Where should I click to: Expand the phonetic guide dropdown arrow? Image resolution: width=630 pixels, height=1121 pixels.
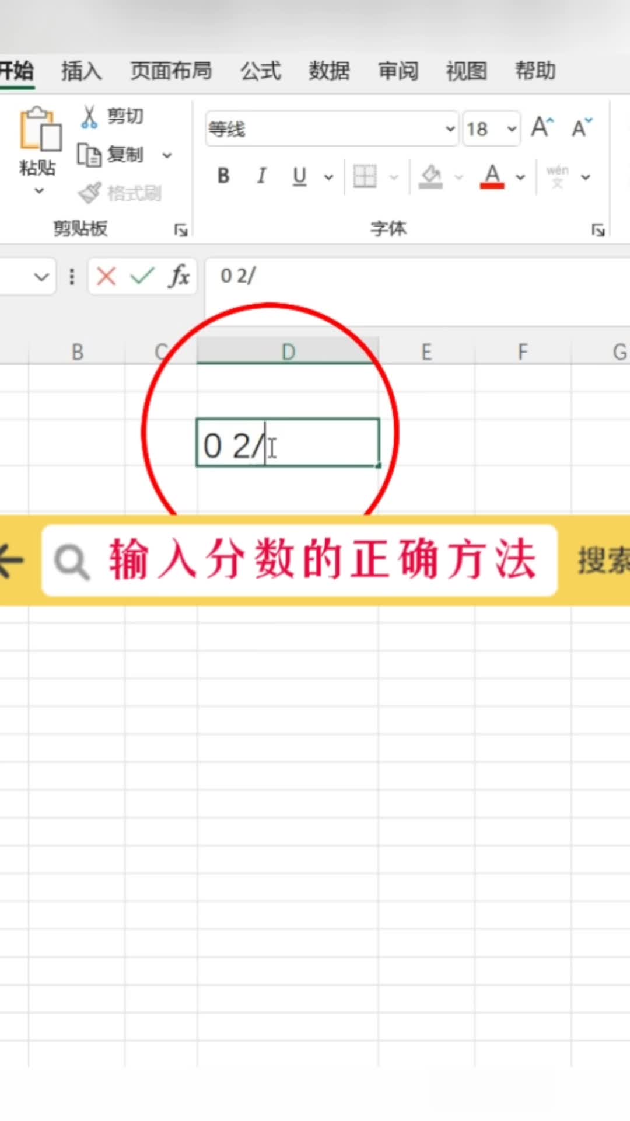(x=586, y=177)
